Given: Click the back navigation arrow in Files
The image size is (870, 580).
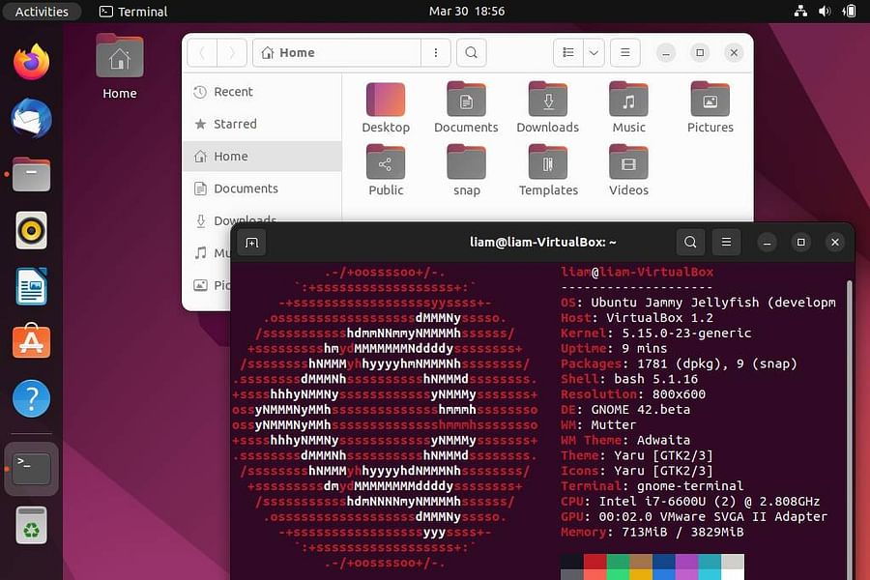Looking at the screenshot, I should click(202, 52).
